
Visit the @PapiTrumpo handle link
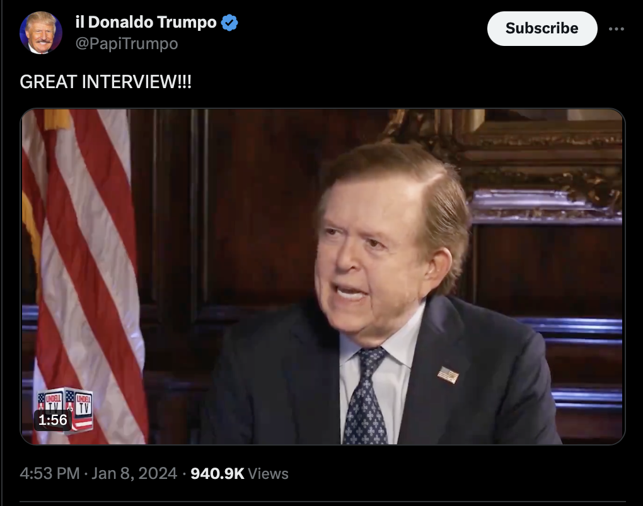[127, 44]
